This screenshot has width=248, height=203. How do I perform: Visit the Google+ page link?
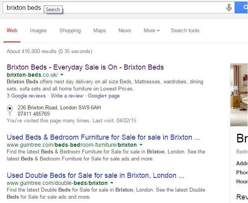tap(104, 96)
